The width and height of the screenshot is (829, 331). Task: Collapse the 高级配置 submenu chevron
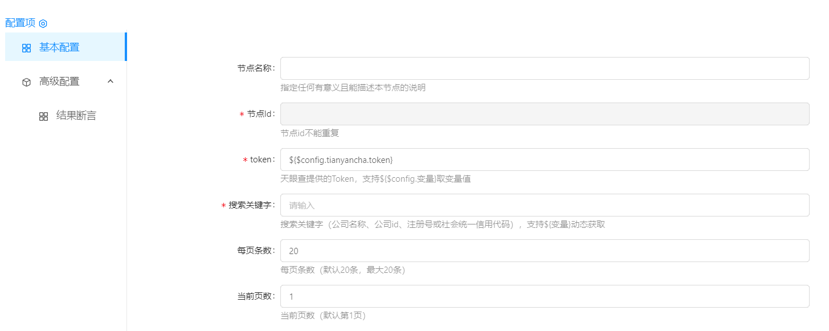tap(111, 81)
